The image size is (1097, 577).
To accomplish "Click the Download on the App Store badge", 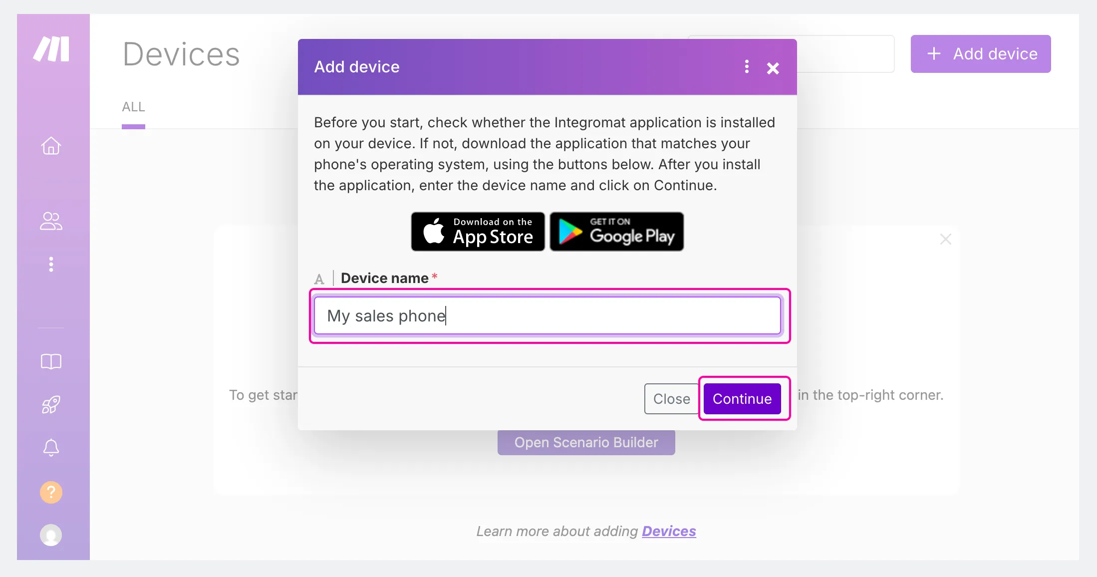I will (478, 232).
